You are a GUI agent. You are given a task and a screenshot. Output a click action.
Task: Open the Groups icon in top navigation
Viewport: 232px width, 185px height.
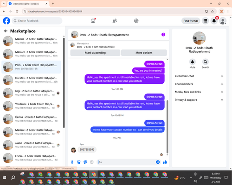(136, 21)
